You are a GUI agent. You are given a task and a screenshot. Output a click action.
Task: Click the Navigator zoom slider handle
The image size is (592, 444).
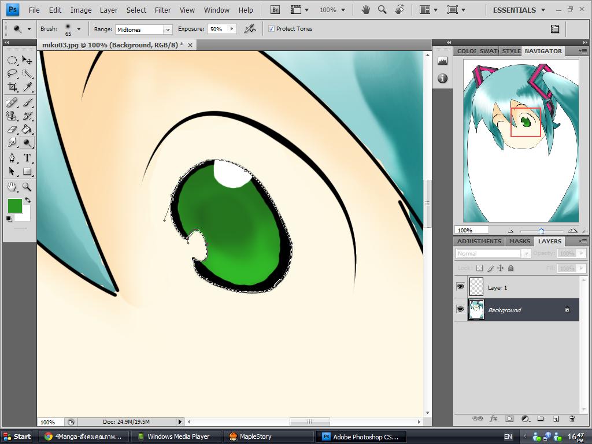[x=541, y=231]
